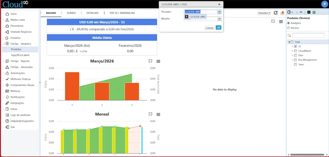Viewport: 329px width, 157px height.
Task: Click the Extras book icon
Action: (x=7, y=109)
